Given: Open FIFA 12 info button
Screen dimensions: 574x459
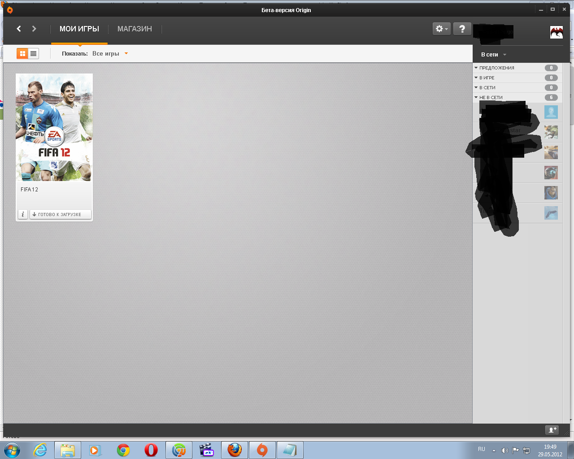Looking at the screenshot, I should [23, 214].
